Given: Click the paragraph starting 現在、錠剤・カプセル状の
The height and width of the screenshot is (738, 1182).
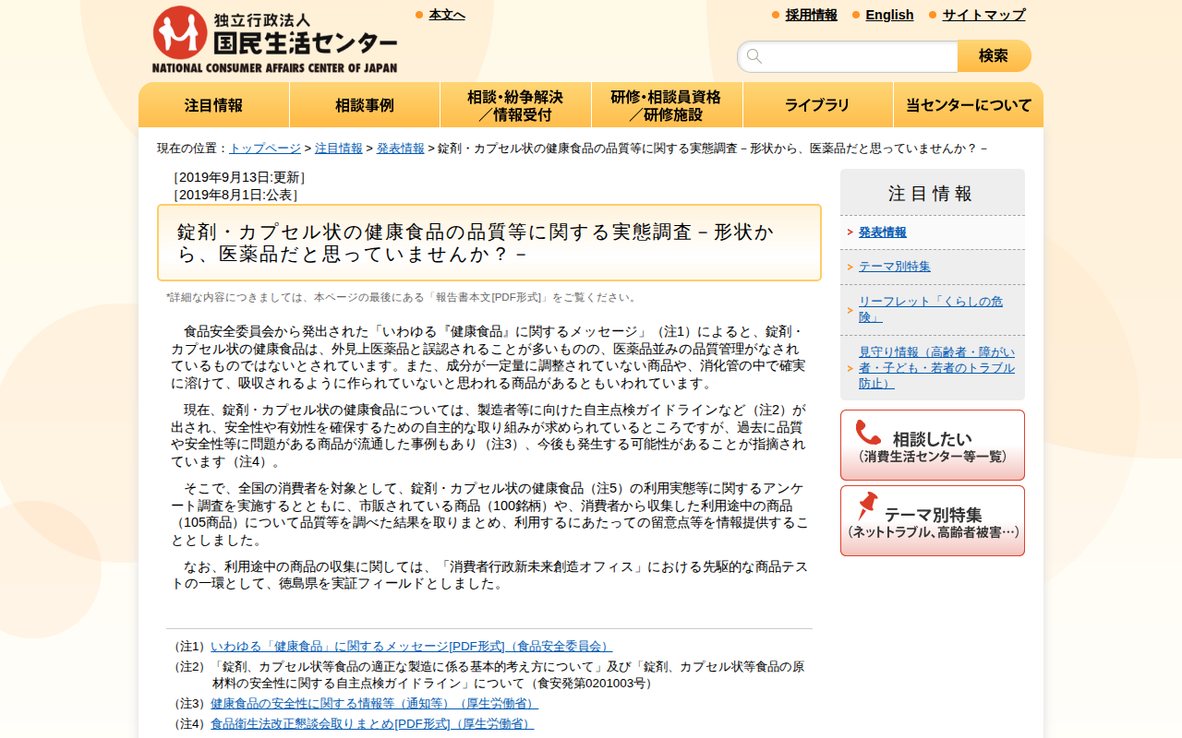Looking at the screenshot, I should point(488,435).
